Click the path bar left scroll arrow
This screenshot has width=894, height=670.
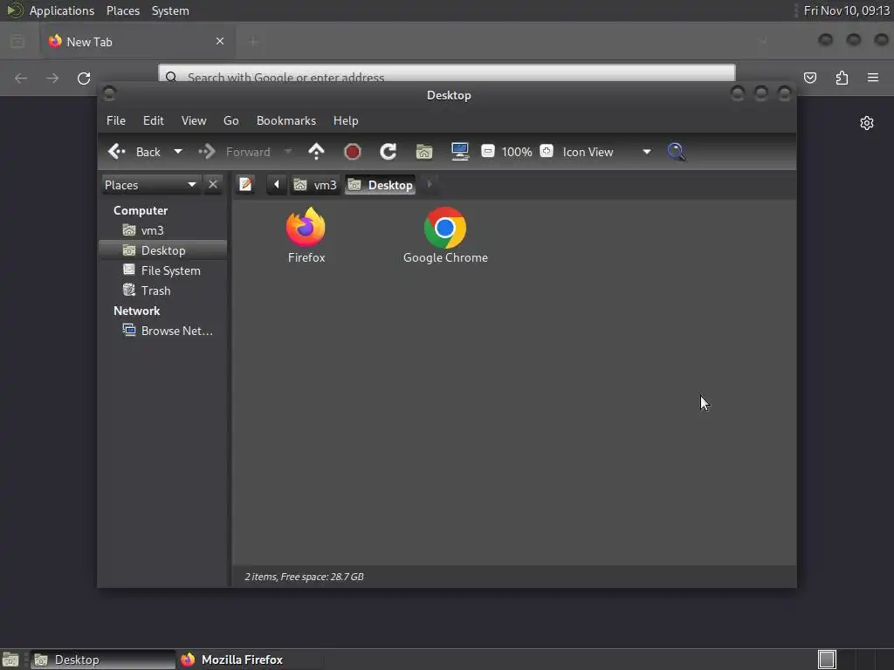click(277, 185)
